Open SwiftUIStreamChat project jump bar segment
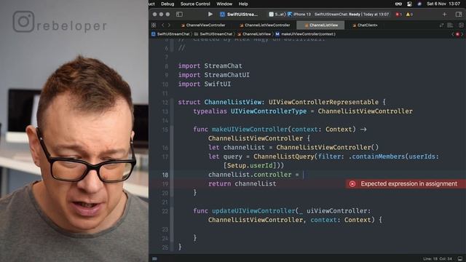Image resolution: width=466 pixels, height=262 pixels. [x=170, y=34]
